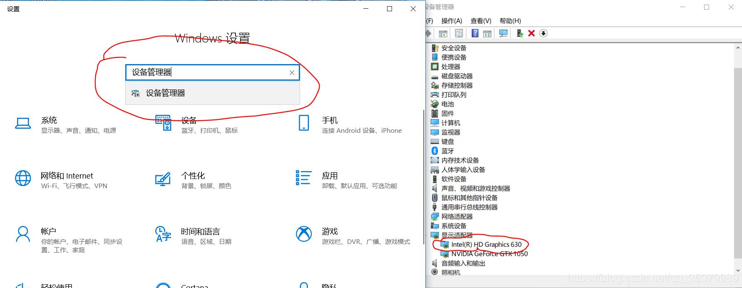Click the Show/Hide Console Tree toolbar icon
Viewport: 742px width, 288px height.
click(x=443, y=33)
